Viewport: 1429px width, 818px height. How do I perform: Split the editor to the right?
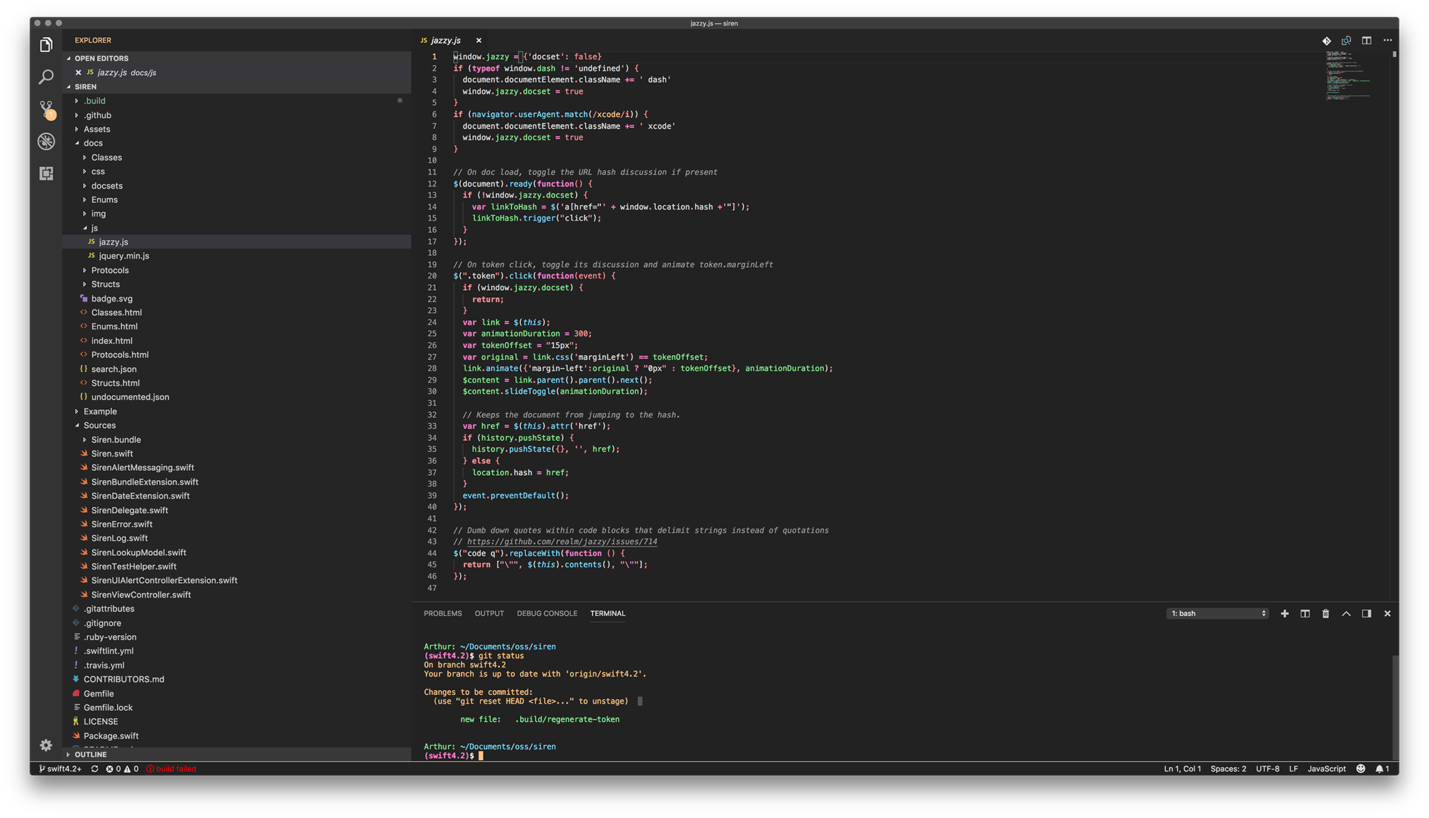pyautogui.click(x=1366, y=41)
